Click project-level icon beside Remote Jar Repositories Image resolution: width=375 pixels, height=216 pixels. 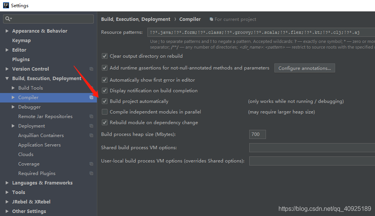coord(91,117)
